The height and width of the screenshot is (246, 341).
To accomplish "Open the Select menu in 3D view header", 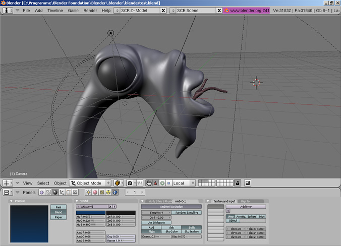I will point(43,183).
